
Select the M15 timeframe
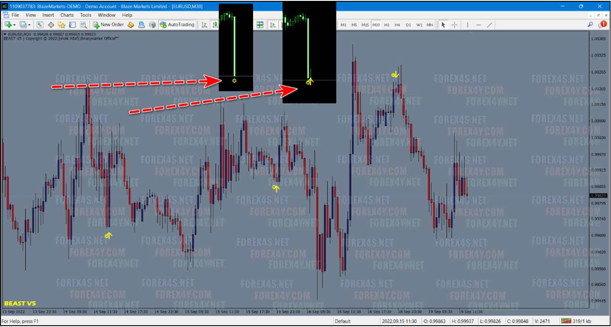point(365,25)
